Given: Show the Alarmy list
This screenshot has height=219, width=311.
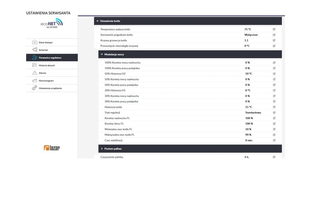Looking at the screenshot, I should click(42, 73).
